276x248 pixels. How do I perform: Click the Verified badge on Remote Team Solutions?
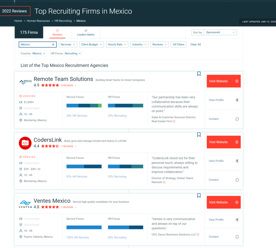click(x=27, y=96)
